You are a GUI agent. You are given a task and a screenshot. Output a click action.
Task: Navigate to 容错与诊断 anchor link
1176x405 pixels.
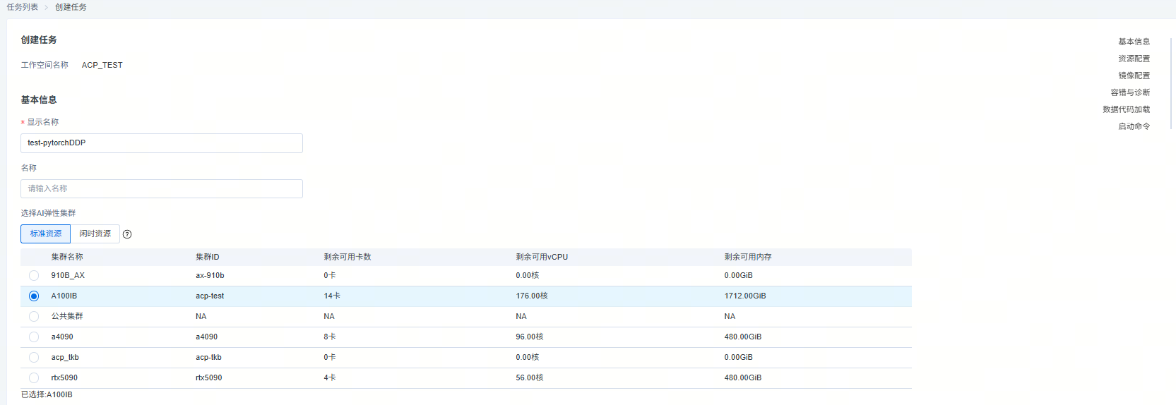[x=1130, y=92]
